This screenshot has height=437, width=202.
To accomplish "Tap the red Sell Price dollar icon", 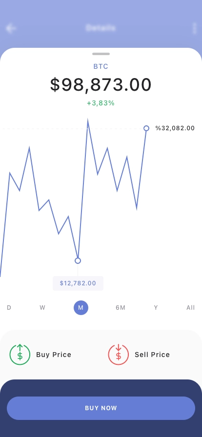I will [x=118, y=355].
